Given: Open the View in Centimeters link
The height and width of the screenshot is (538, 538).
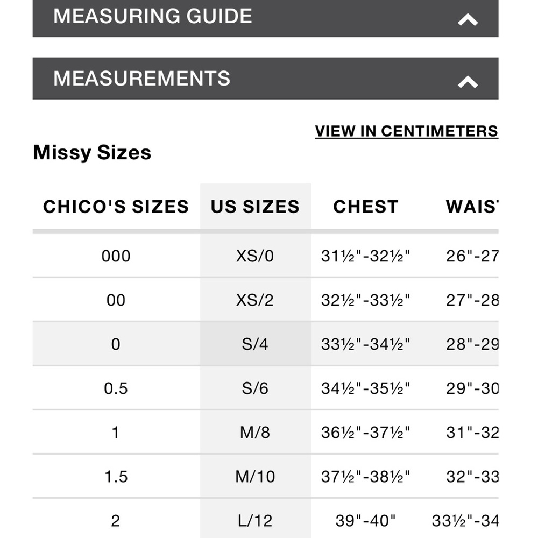Looking at the screenshot, I should click(406, 131).
